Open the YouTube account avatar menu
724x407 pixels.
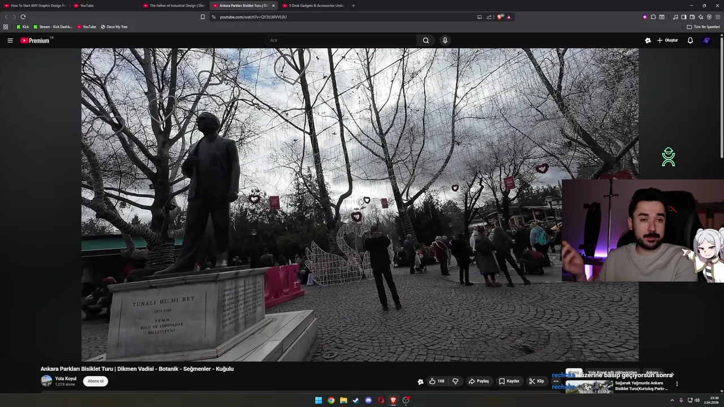706,40
